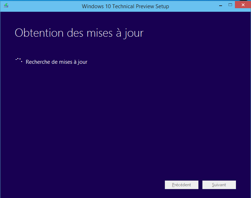Click the Suivant button
The image size is (251, 198).
coord(219,185)
